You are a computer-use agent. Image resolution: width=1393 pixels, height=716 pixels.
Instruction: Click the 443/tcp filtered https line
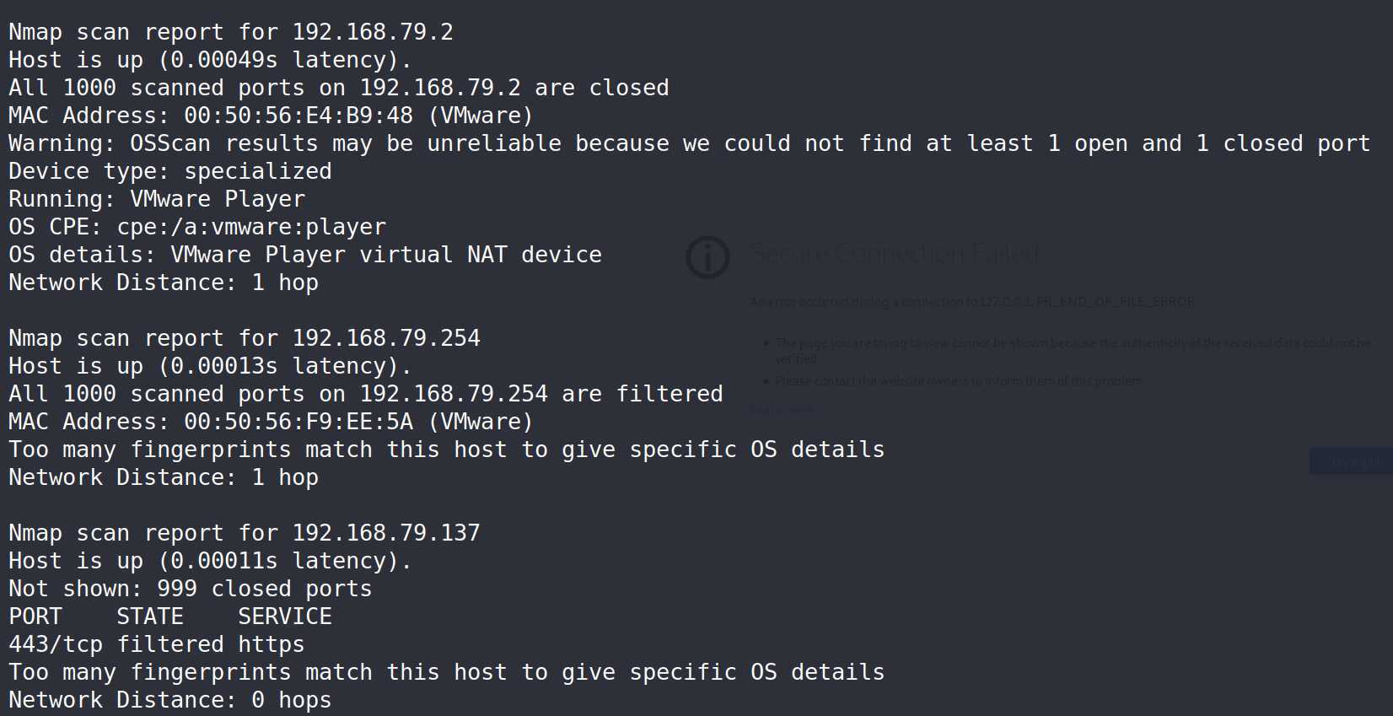pyautogui.click(x=157, y=644)
